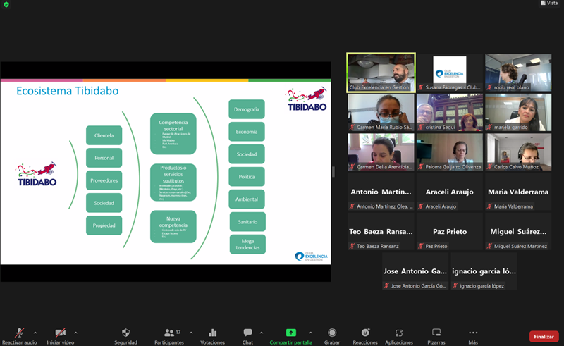Select mariela garrido video tile
The height and width of the screenshot is (346, 564).
[x=518, y=112]
